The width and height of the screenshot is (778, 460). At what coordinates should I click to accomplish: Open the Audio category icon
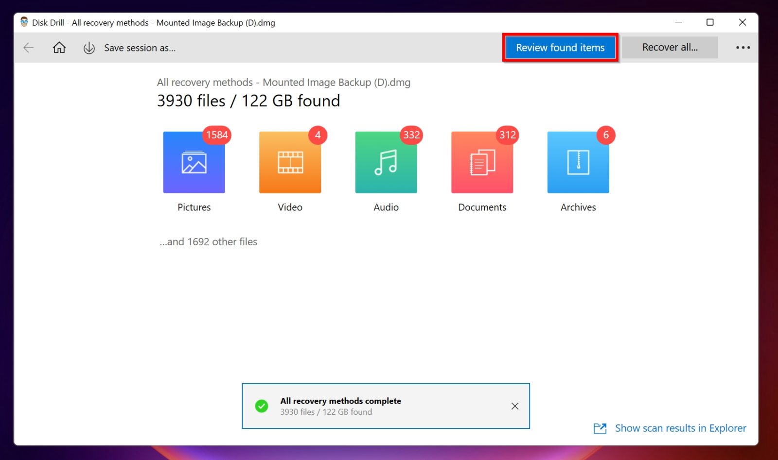coord(386,162)
